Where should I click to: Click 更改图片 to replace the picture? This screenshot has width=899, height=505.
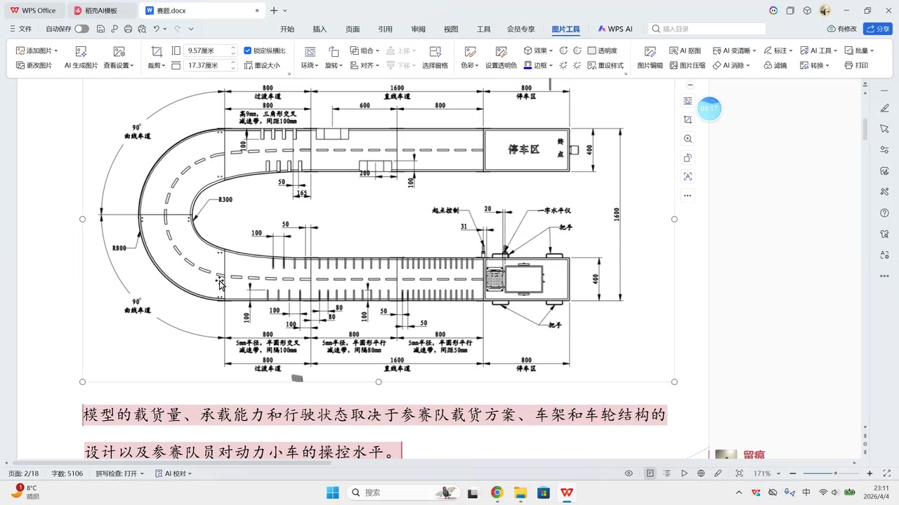tap(34, 65)
